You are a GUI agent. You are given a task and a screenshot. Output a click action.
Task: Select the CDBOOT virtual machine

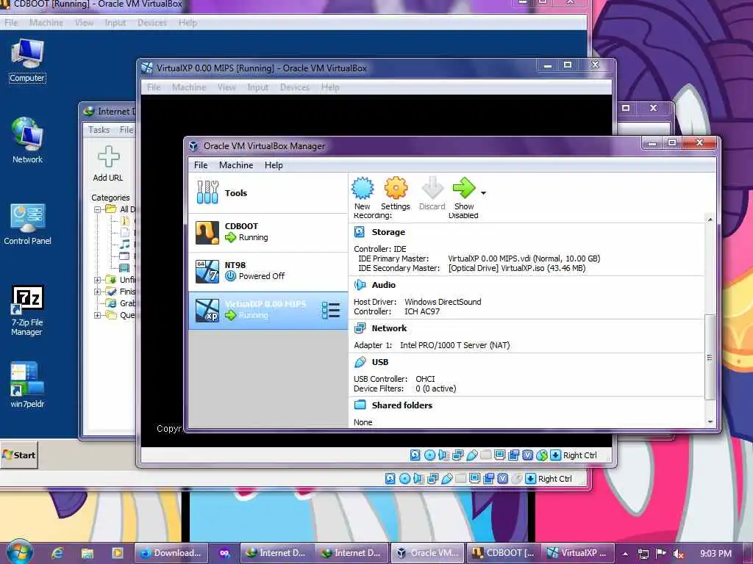(x=268, y=232)
